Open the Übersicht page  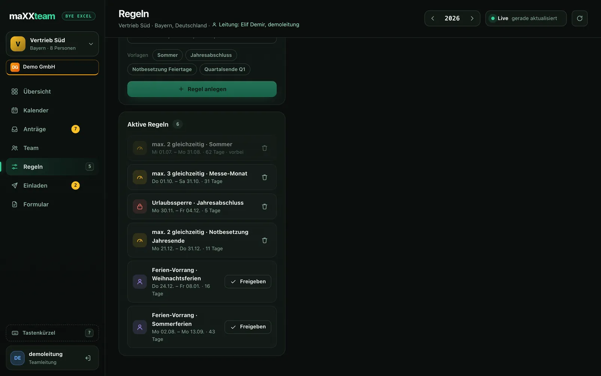pos(52,91)
